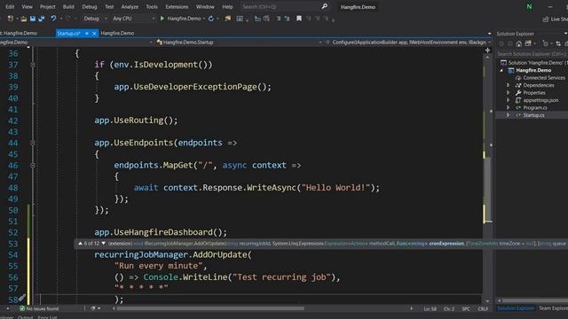
Task: Open the Output panel tab
Action: pyautogui.click(x=26, y=317)
